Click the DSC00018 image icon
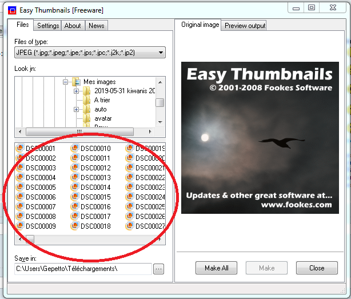Screen dimensions: 351x299 [x=74, y=226]
